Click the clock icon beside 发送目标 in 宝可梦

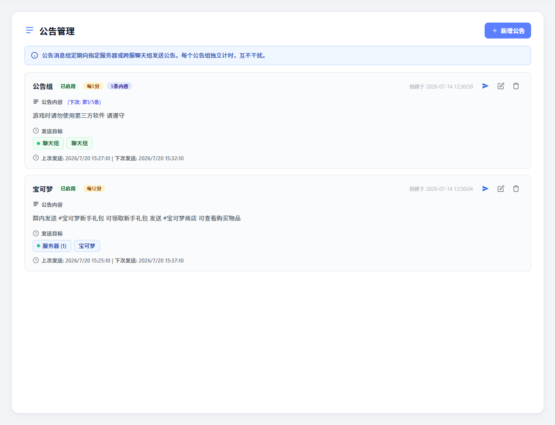36,233
